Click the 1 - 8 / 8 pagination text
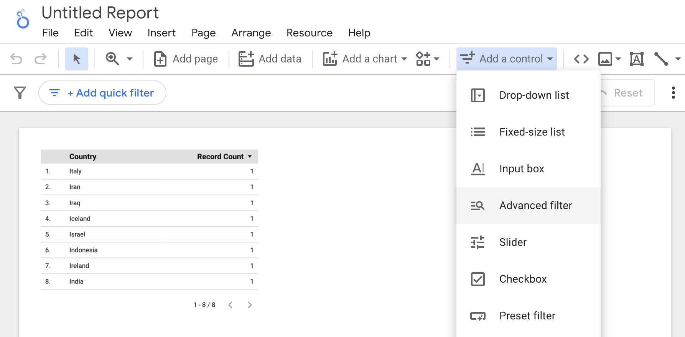Viewport: 685px width, 337px height. coord(204,305)
